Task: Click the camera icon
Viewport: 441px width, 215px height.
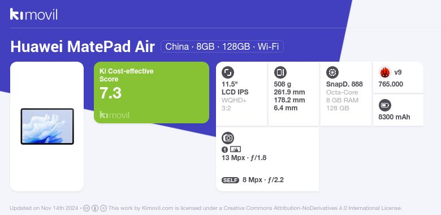Action: [x=228, y=138]
